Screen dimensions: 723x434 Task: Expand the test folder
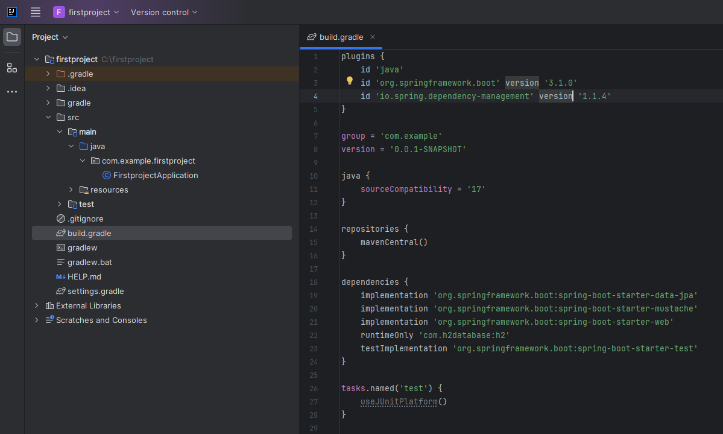tap(60, 204)
